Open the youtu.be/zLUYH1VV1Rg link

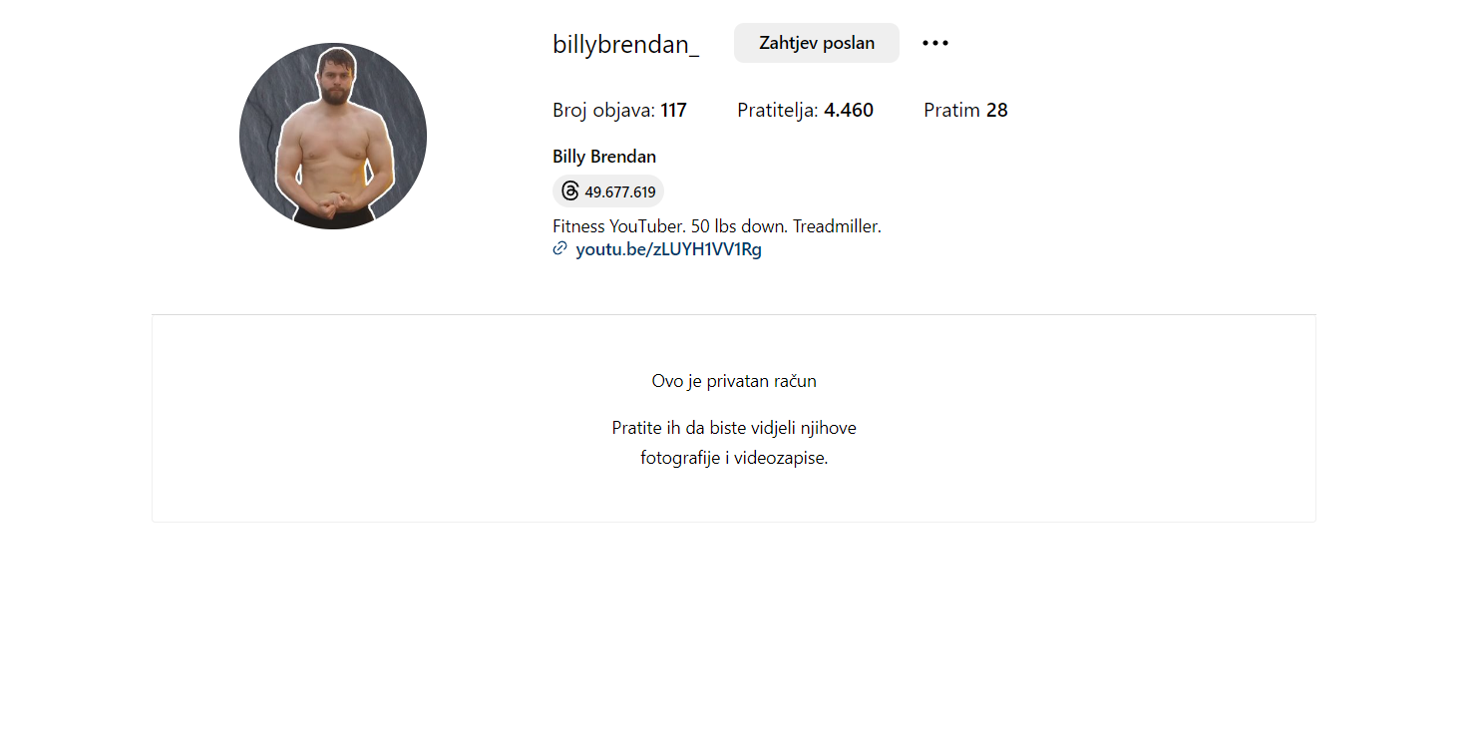(668, 249)
